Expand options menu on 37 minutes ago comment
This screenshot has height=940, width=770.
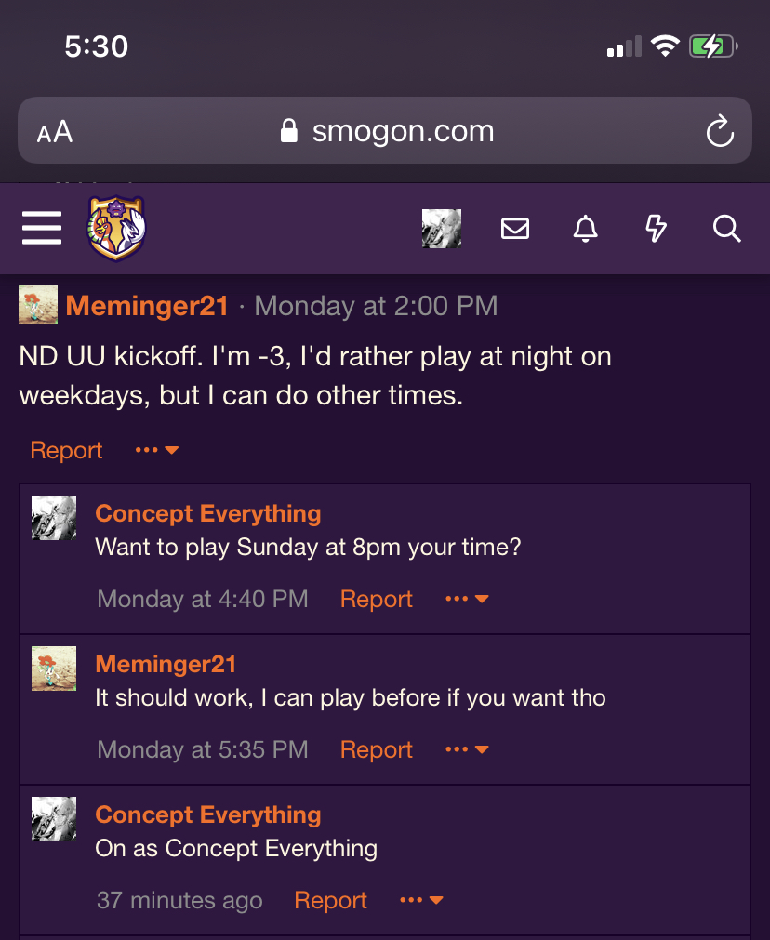(421, 899)
